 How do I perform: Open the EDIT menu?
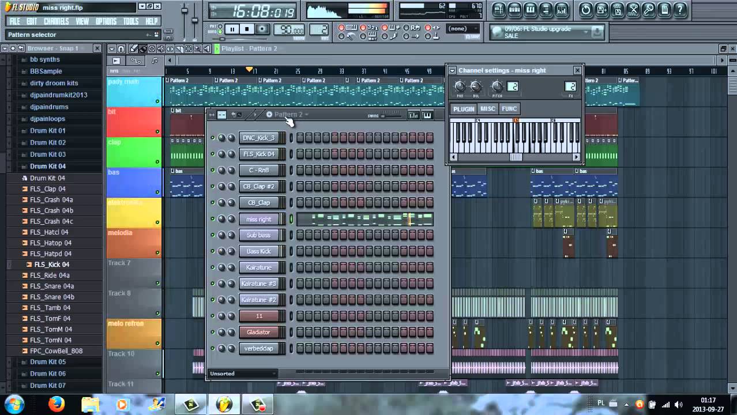click(32, 21)
